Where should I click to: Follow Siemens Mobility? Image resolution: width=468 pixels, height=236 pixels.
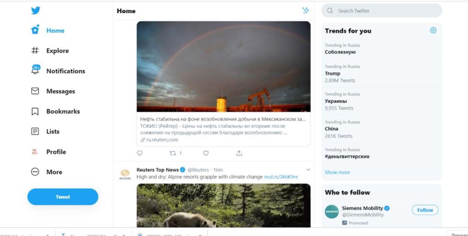[x=425, y=210]
